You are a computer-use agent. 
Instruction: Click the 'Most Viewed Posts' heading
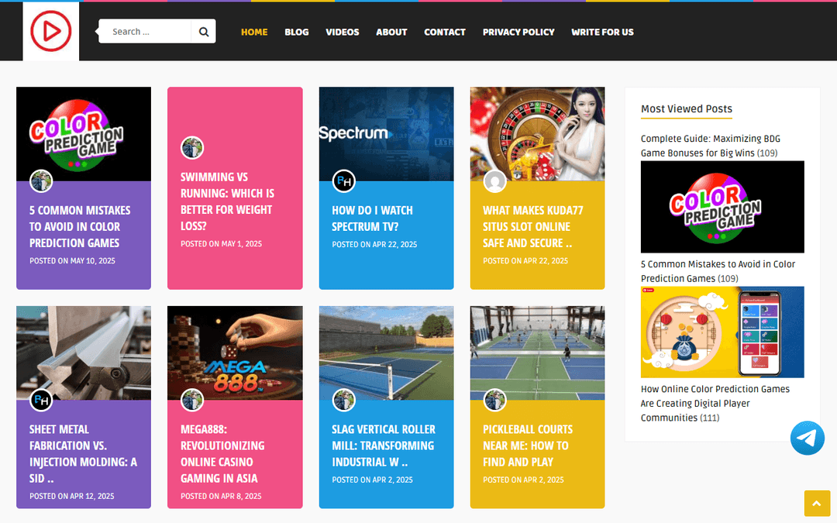(687, 109)
